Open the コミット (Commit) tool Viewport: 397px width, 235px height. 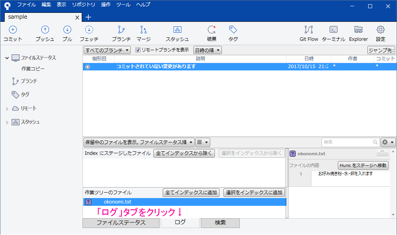pyautogui.click(x=12, y=33)
